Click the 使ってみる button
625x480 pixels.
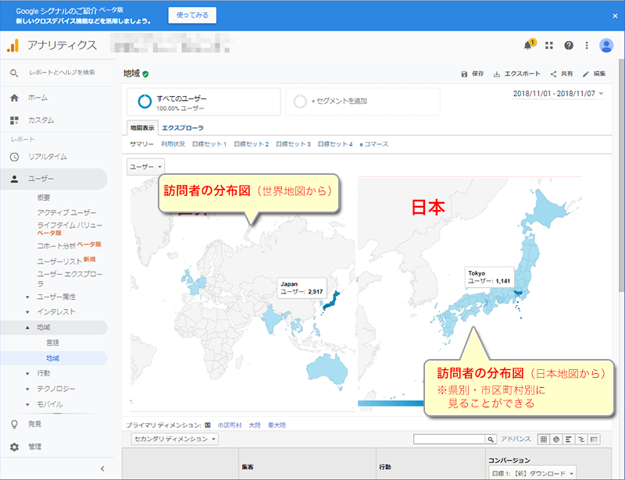click(x=192, y=16)
